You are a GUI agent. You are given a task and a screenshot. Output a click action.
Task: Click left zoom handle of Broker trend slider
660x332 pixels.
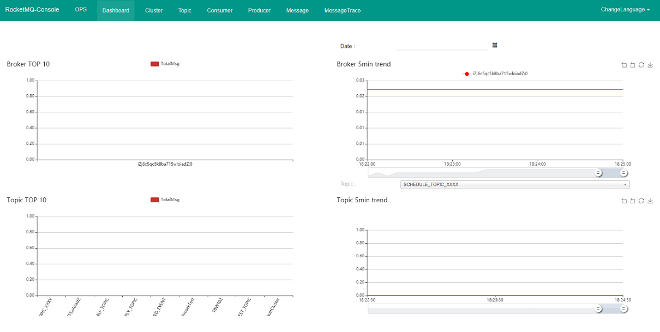click(x=598, y=173)
